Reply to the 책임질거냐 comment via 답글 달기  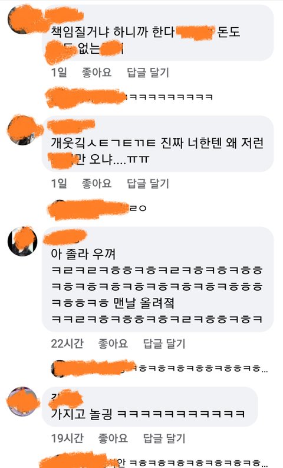148,72
